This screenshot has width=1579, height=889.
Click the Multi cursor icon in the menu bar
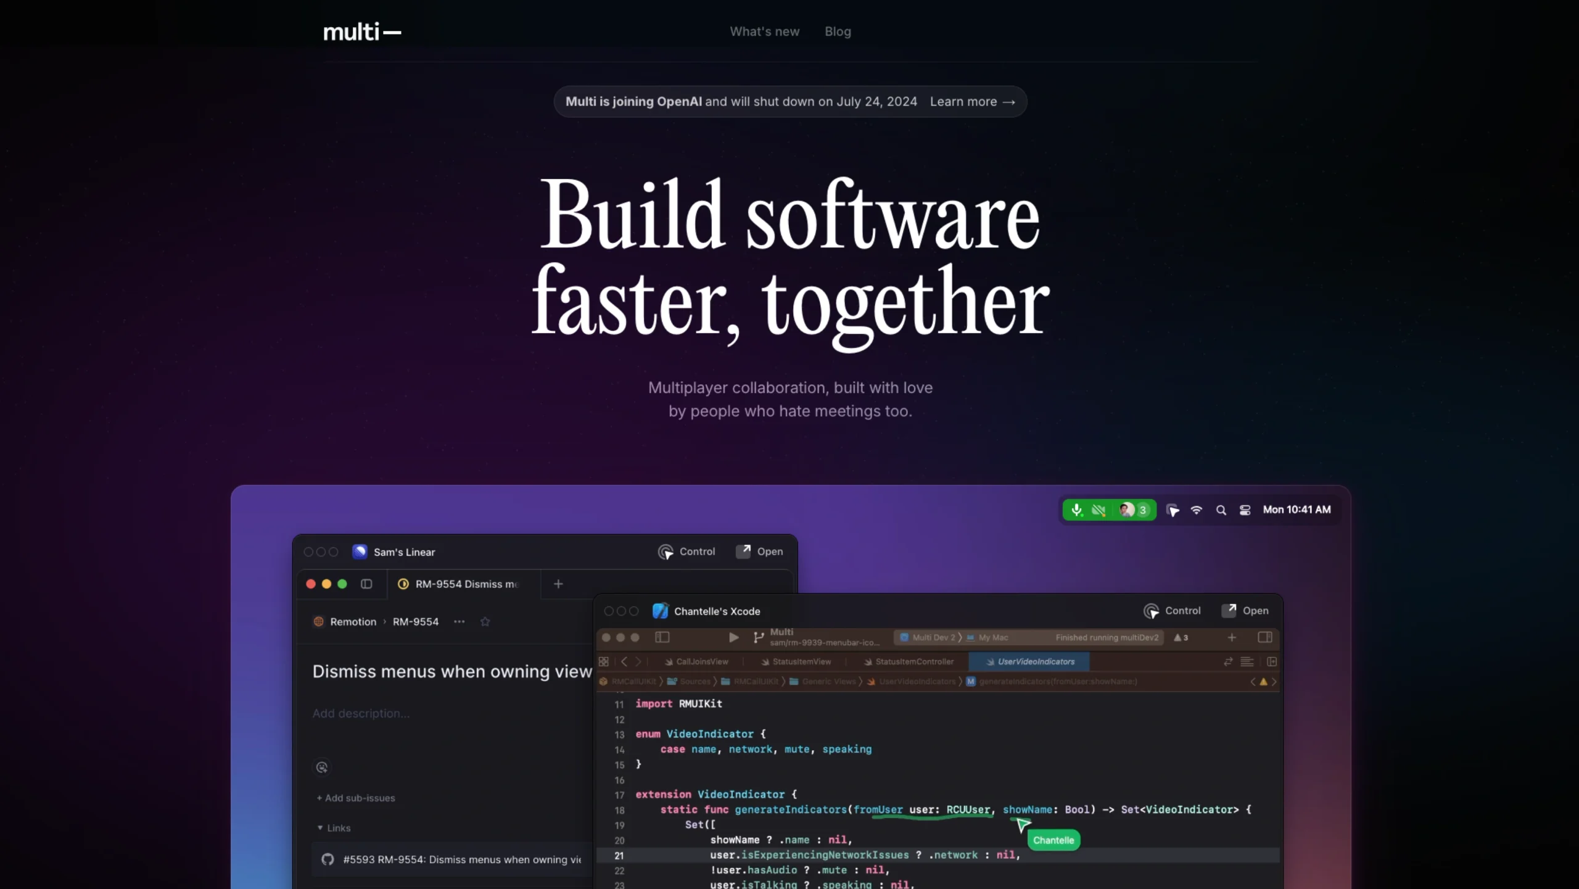[x=1173, y=510]
